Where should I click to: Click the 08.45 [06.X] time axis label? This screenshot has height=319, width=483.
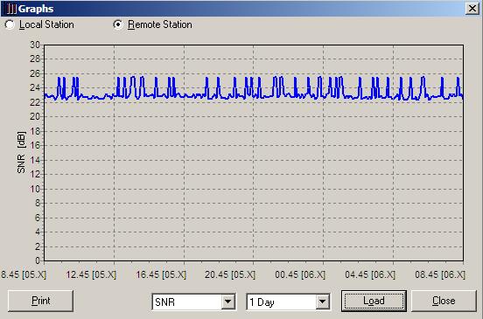(440, 274)
